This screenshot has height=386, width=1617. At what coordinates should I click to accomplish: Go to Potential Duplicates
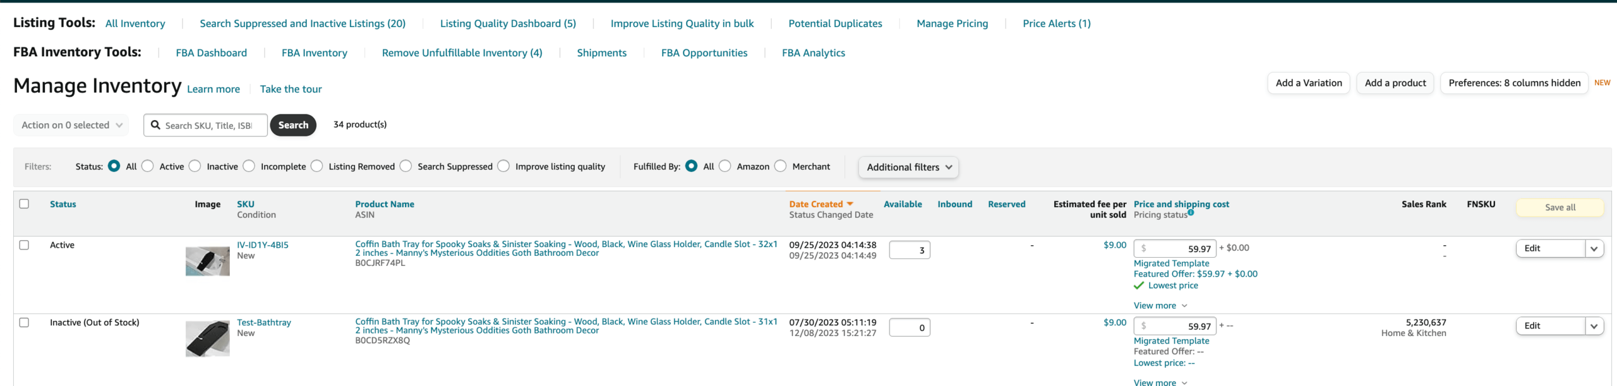coord(835,23)
